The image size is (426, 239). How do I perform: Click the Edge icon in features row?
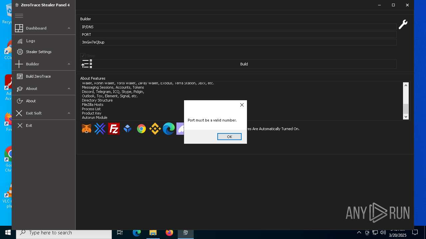(x=169, y=129)
